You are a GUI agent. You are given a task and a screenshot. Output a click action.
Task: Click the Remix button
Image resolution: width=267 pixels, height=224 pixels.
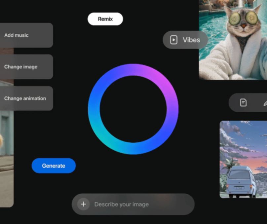pos(105,19)
